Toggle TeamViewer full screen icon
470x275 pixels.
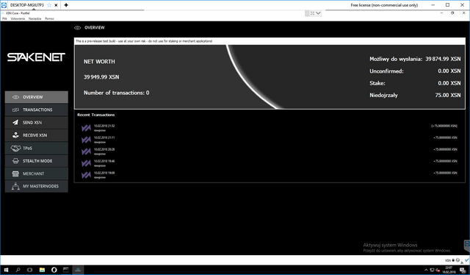[312, 13]
